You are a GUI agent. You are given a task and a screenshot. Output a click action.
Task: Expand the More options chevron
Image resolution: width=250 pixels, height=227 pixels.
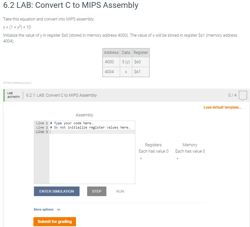tap(59, 210)
